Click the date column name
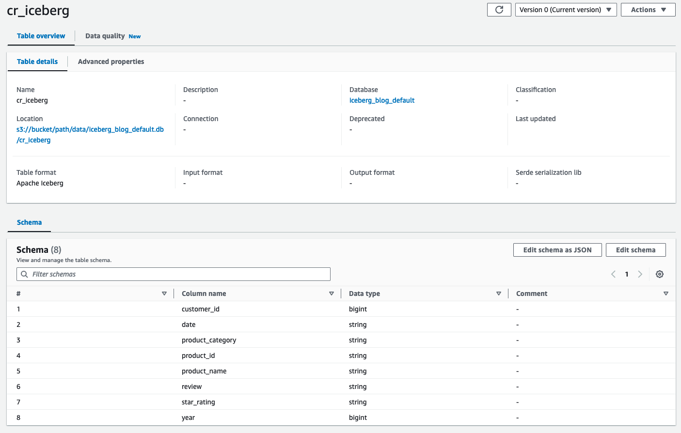Screen dimensions: 681x433 pyautogui.click(x=189, y=325)
